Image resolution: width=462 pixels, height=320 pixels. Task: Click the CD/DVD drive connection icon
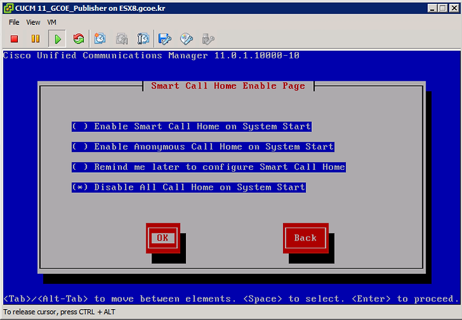click(186, 38)
